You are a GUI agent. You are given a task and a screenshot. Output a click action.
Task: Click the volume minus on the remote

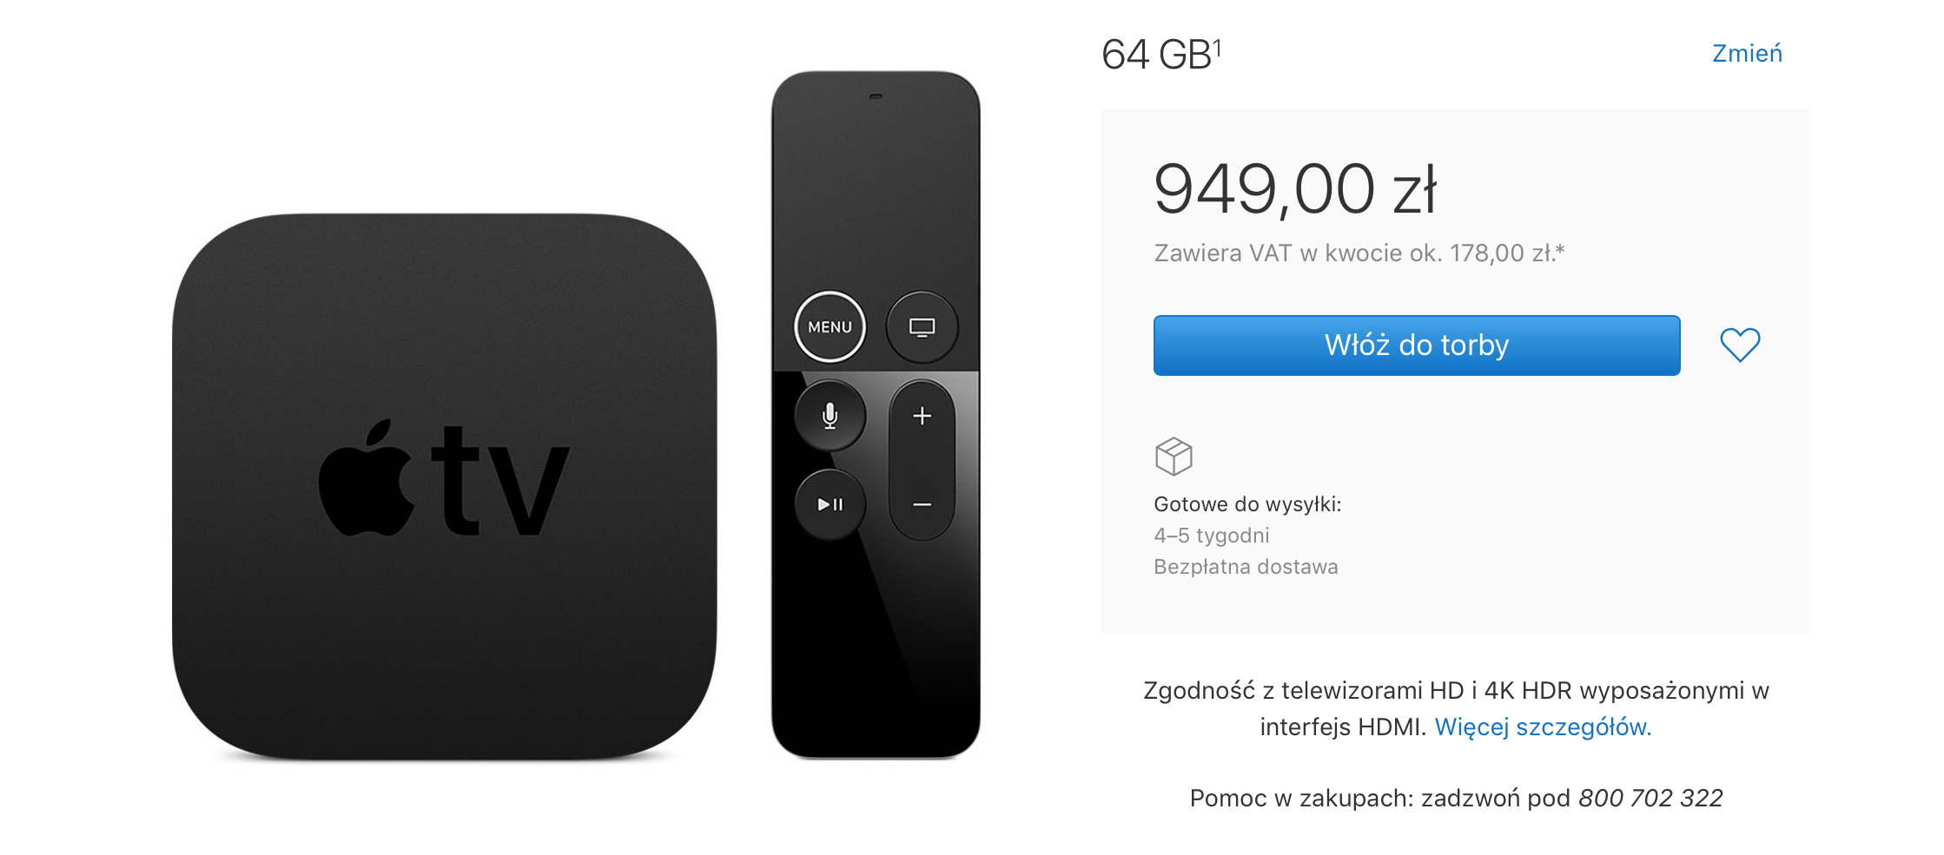(922, 504)
